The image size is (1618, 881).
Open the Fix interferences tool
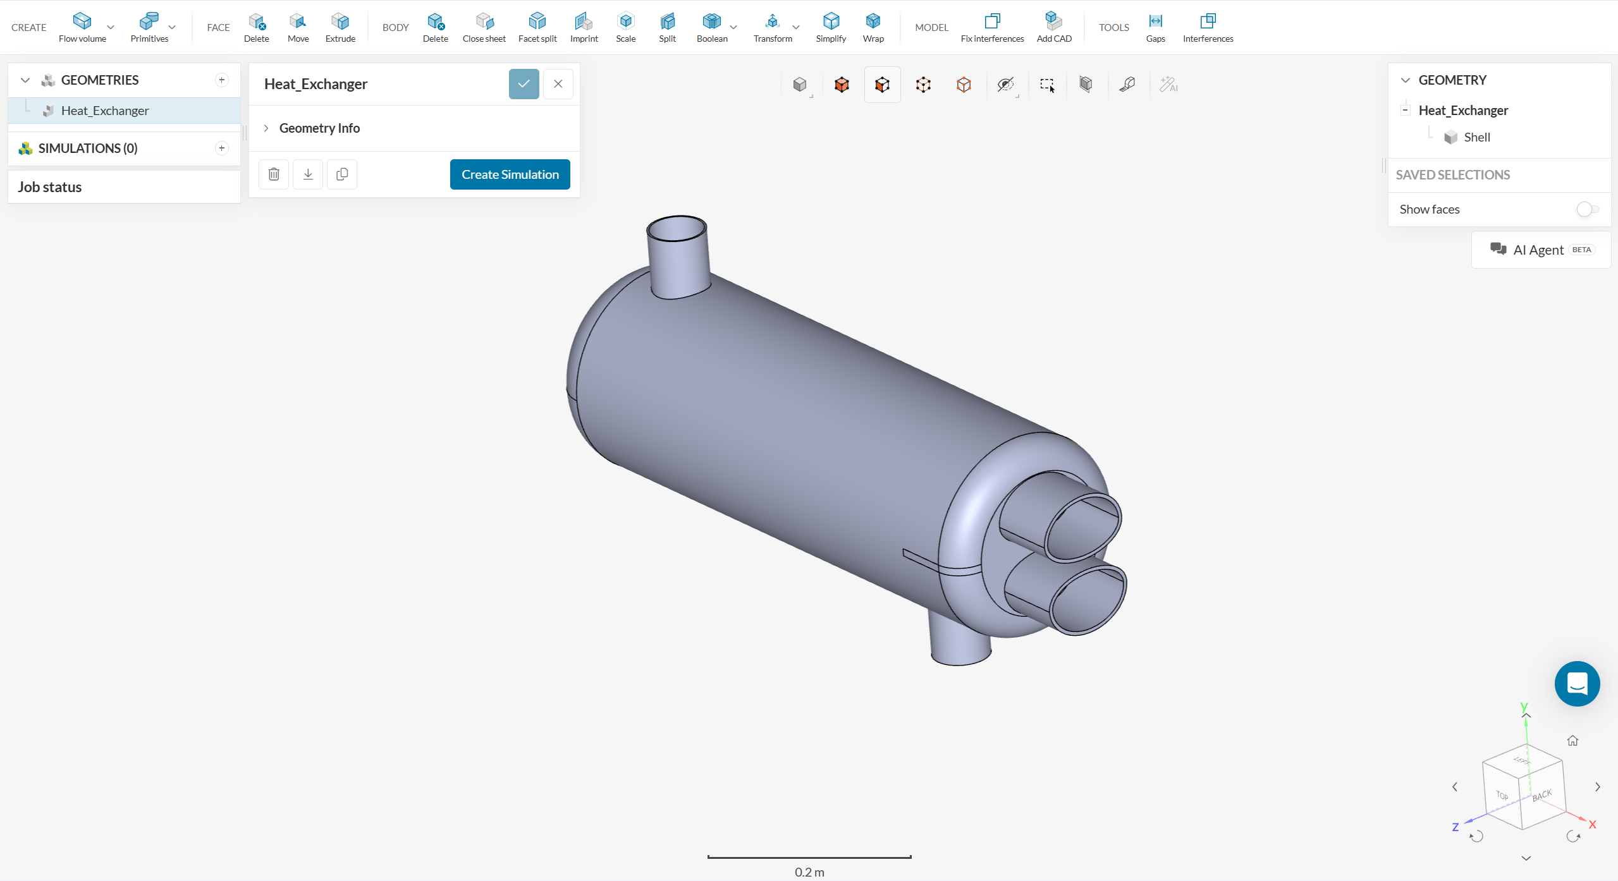pyautogui.click(x=991, y=21)
